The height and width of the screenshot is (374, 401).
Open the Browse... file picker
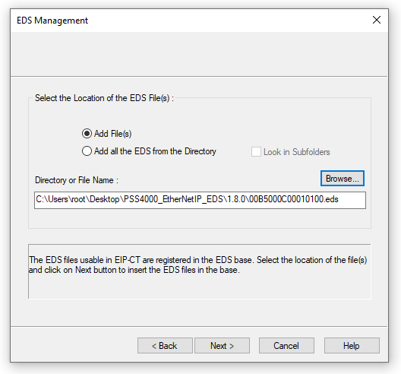(343, 179)
